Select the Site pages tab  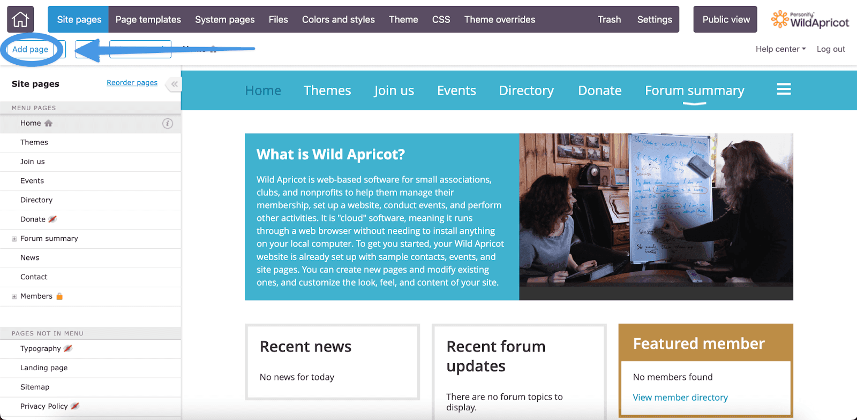coord(79,19)
